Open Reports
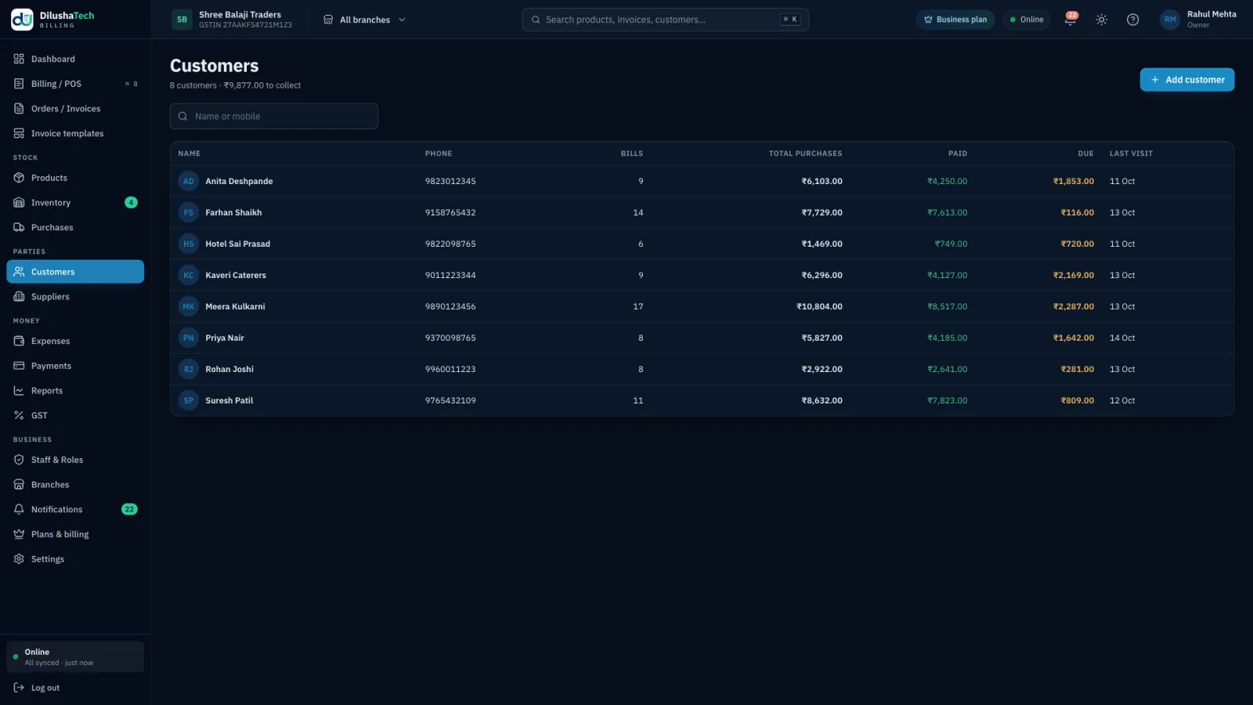This screenshot has height=705, width=1253. pyautogui.click(x=75, y=391)
